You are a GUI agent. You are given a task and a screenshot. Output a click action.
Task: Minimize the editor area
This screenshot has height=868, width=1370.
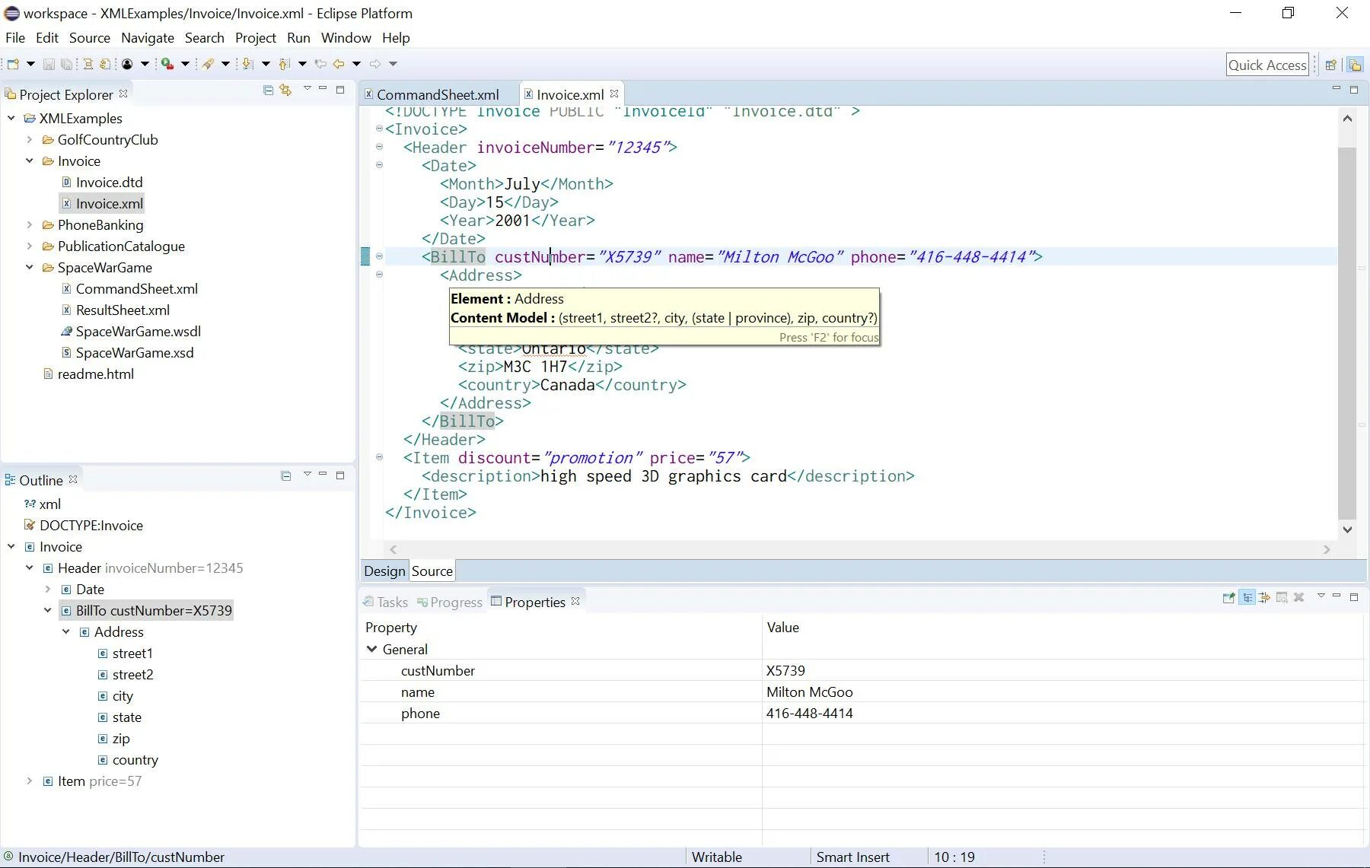pyautogui.click(x=1336, y=89)
